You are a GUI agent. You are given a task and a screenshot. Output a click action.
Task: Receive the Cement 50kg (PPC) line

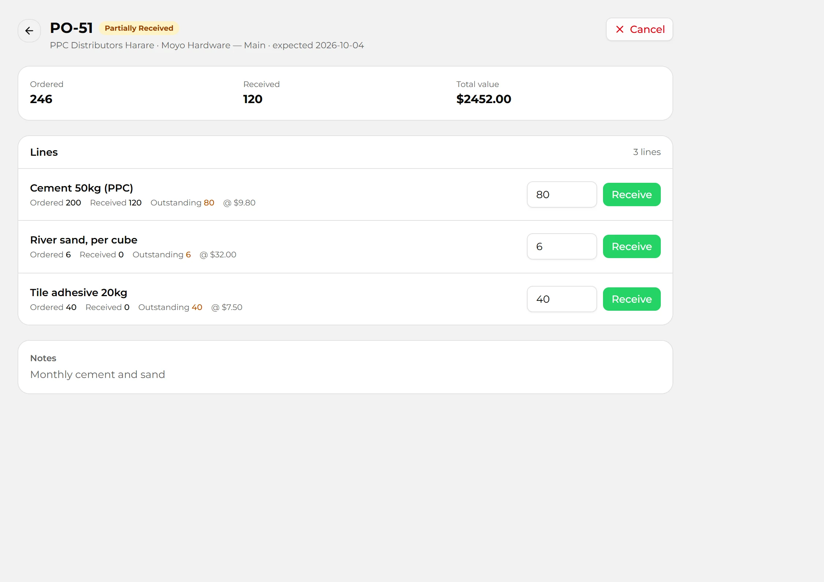[632, 194]
